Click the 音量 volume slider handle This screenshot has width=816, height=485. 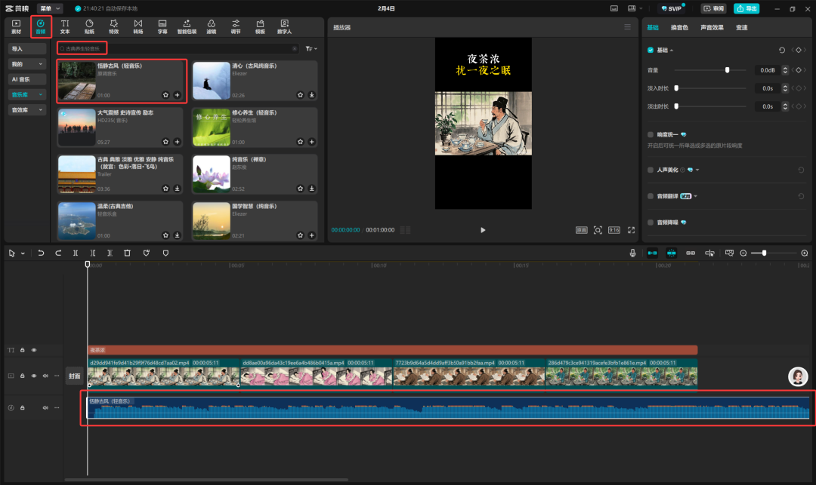[727, 70]
